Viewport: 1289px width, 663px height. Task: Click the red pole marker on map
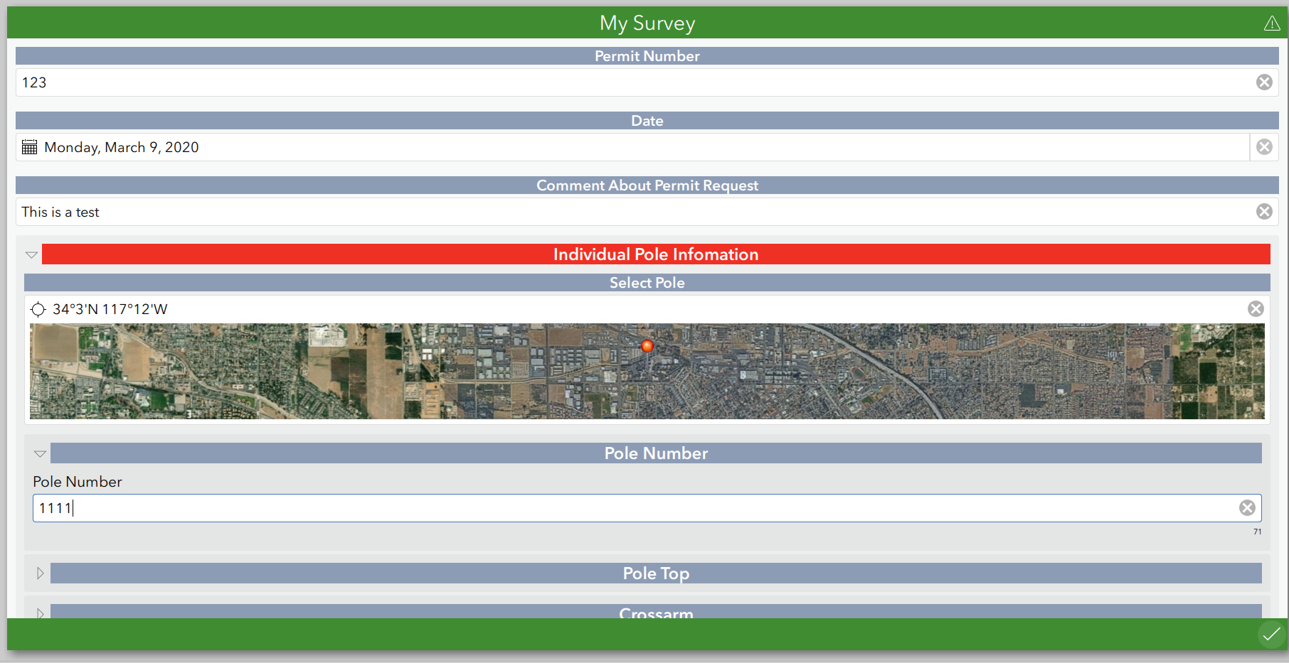pos(647,346)
